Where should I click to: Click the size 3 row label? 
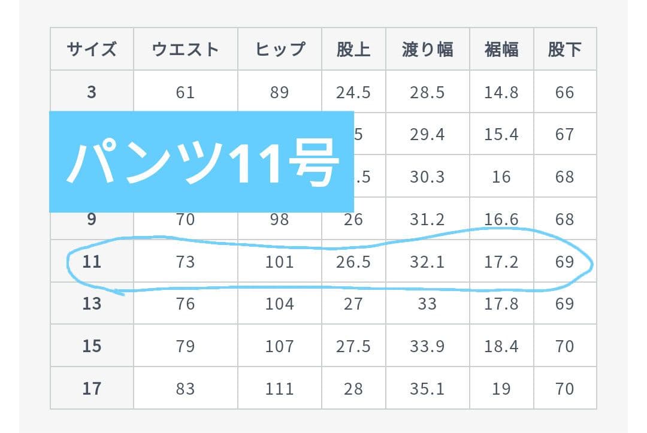click(x=92, y=92)
